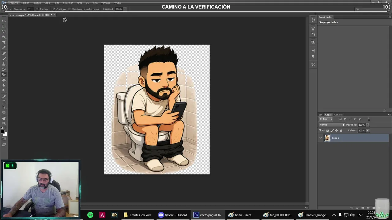Switch to the 3D panel tab
Screen dimensions: 392x220
click(x=320, y=115)
